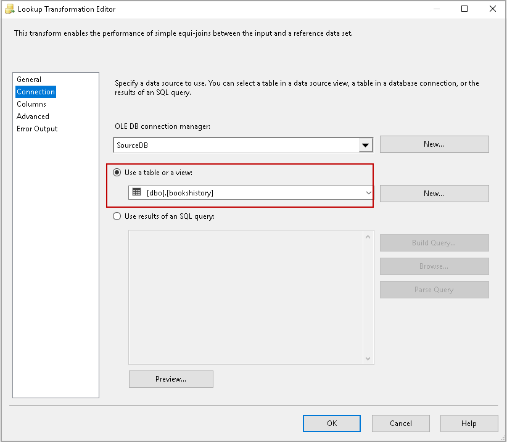Click Preview to view the table data
The width and height of the screenshot is (507, 442).
[x=171, y=379]
